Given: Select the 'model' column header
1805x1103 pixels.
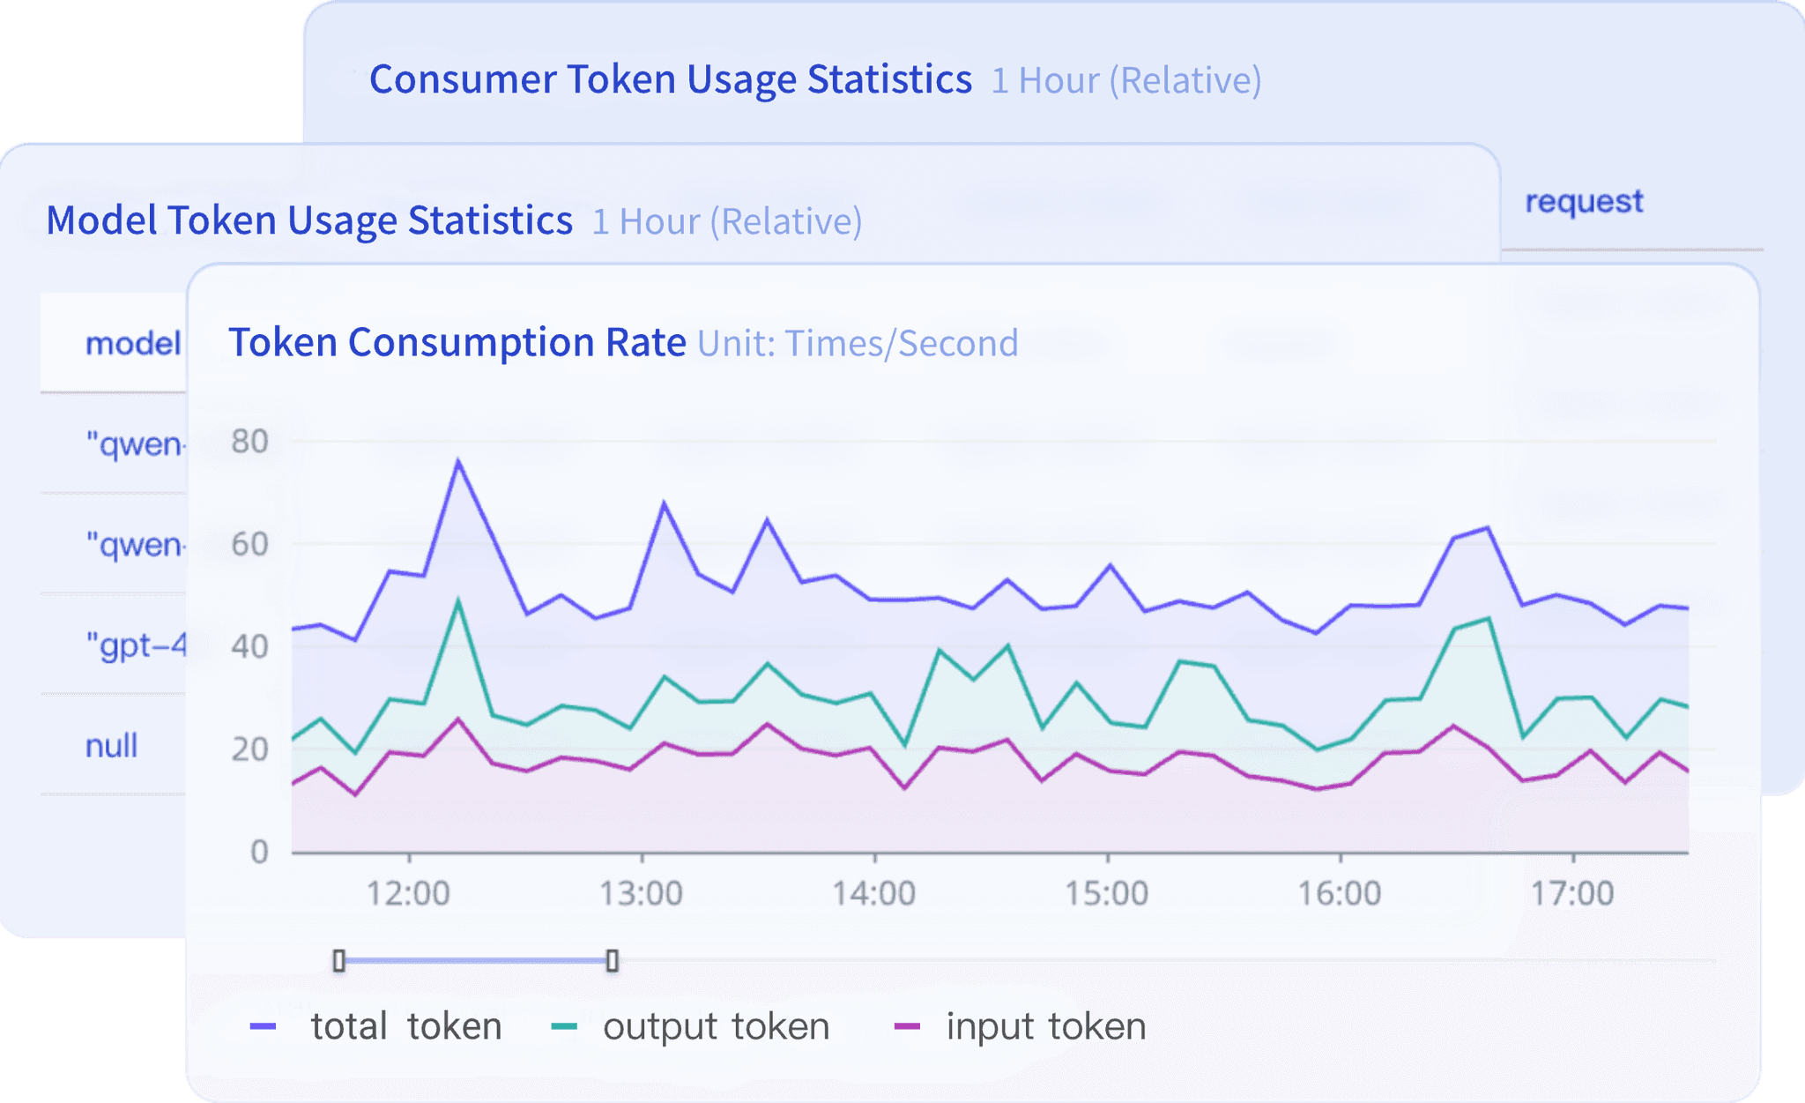Looking at the screenshot, I should pyautogui.click(x=132, y=344).
